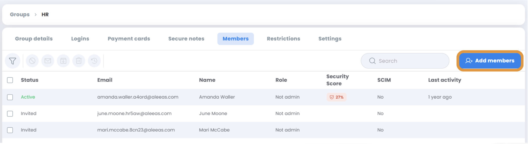528x144 pixels.
Task: Click 'Not admin' role for Amanda Waller
Action: click(287, 97)
